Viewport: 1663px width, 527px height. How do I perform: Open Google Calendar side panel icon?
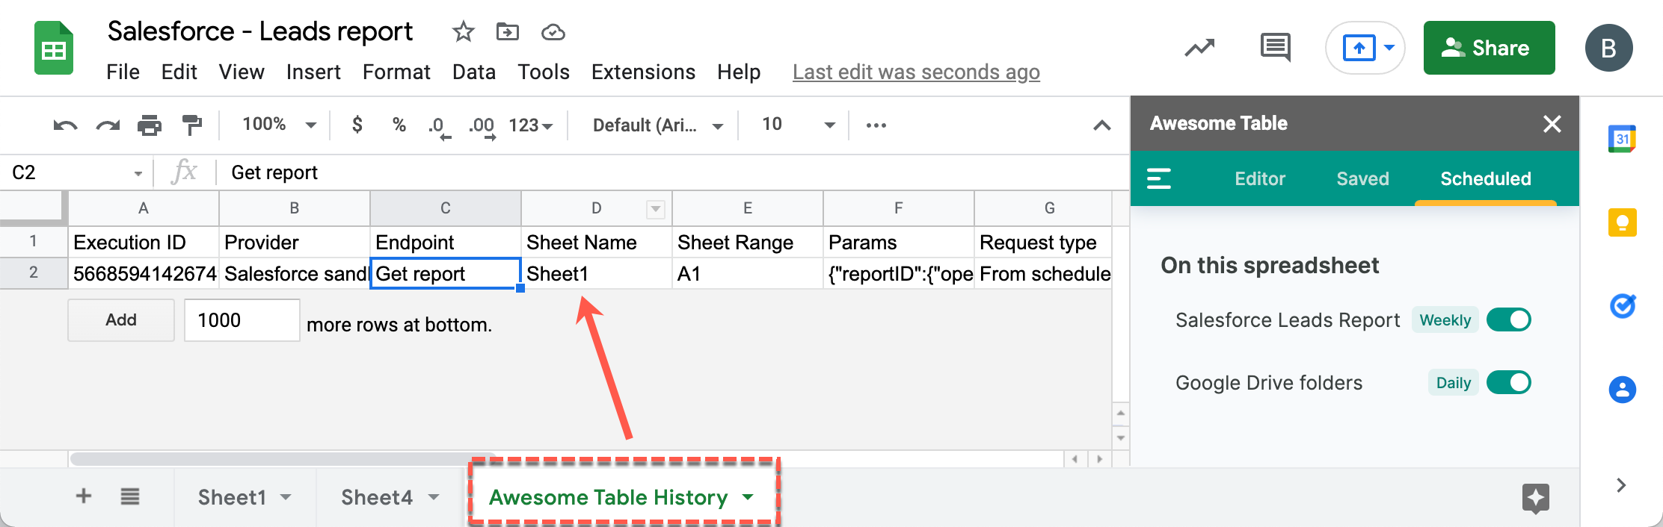(x=1622, y=139)
